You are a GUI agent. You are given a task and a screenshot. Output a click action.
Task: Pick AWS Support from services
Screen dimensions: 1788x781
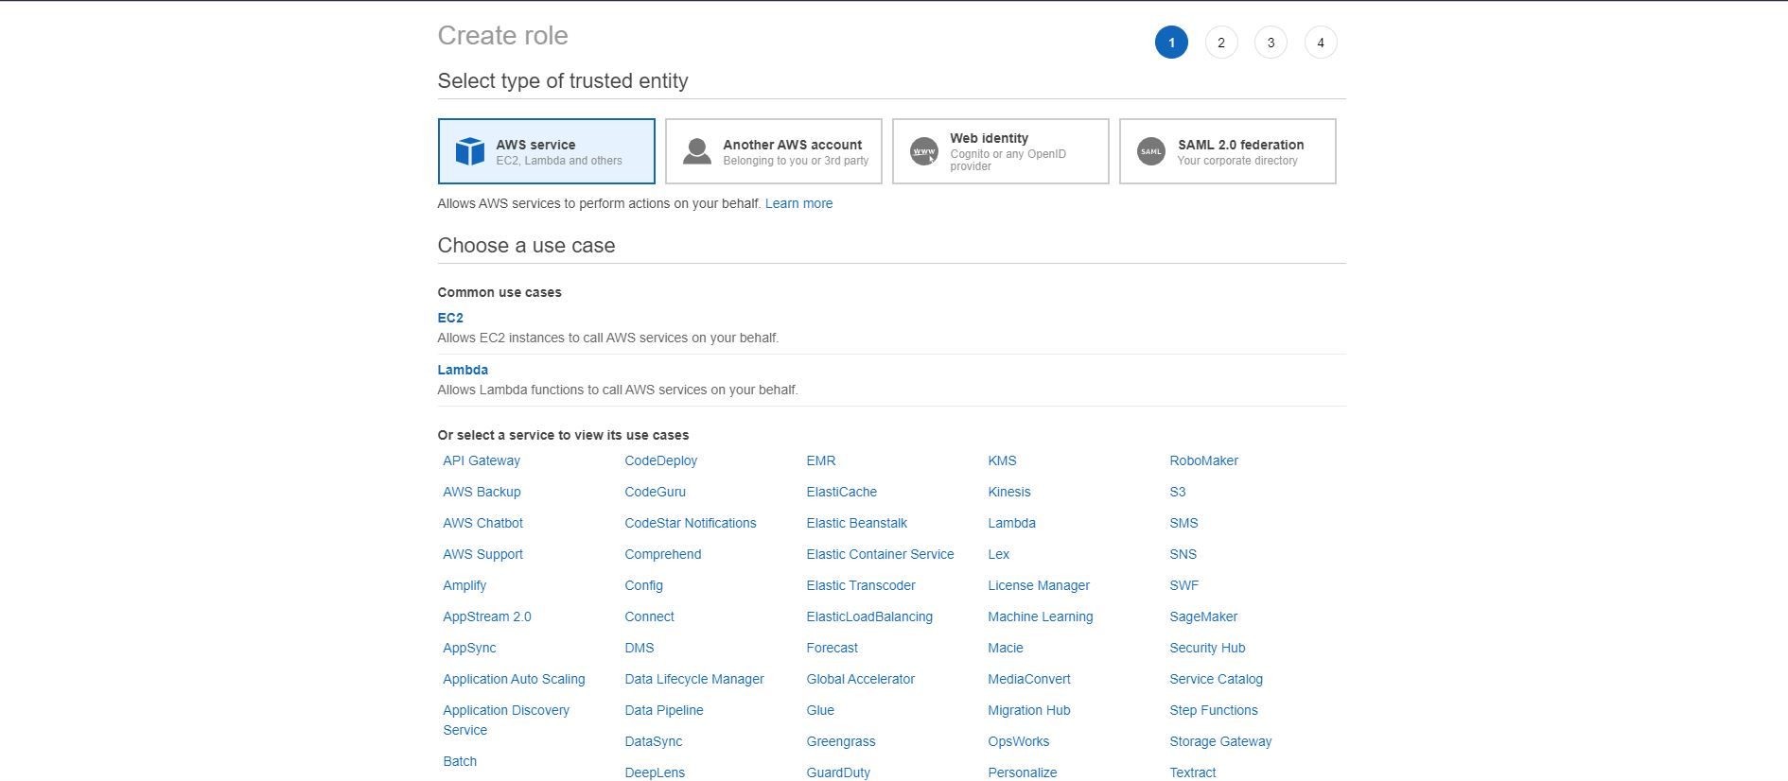482,554
